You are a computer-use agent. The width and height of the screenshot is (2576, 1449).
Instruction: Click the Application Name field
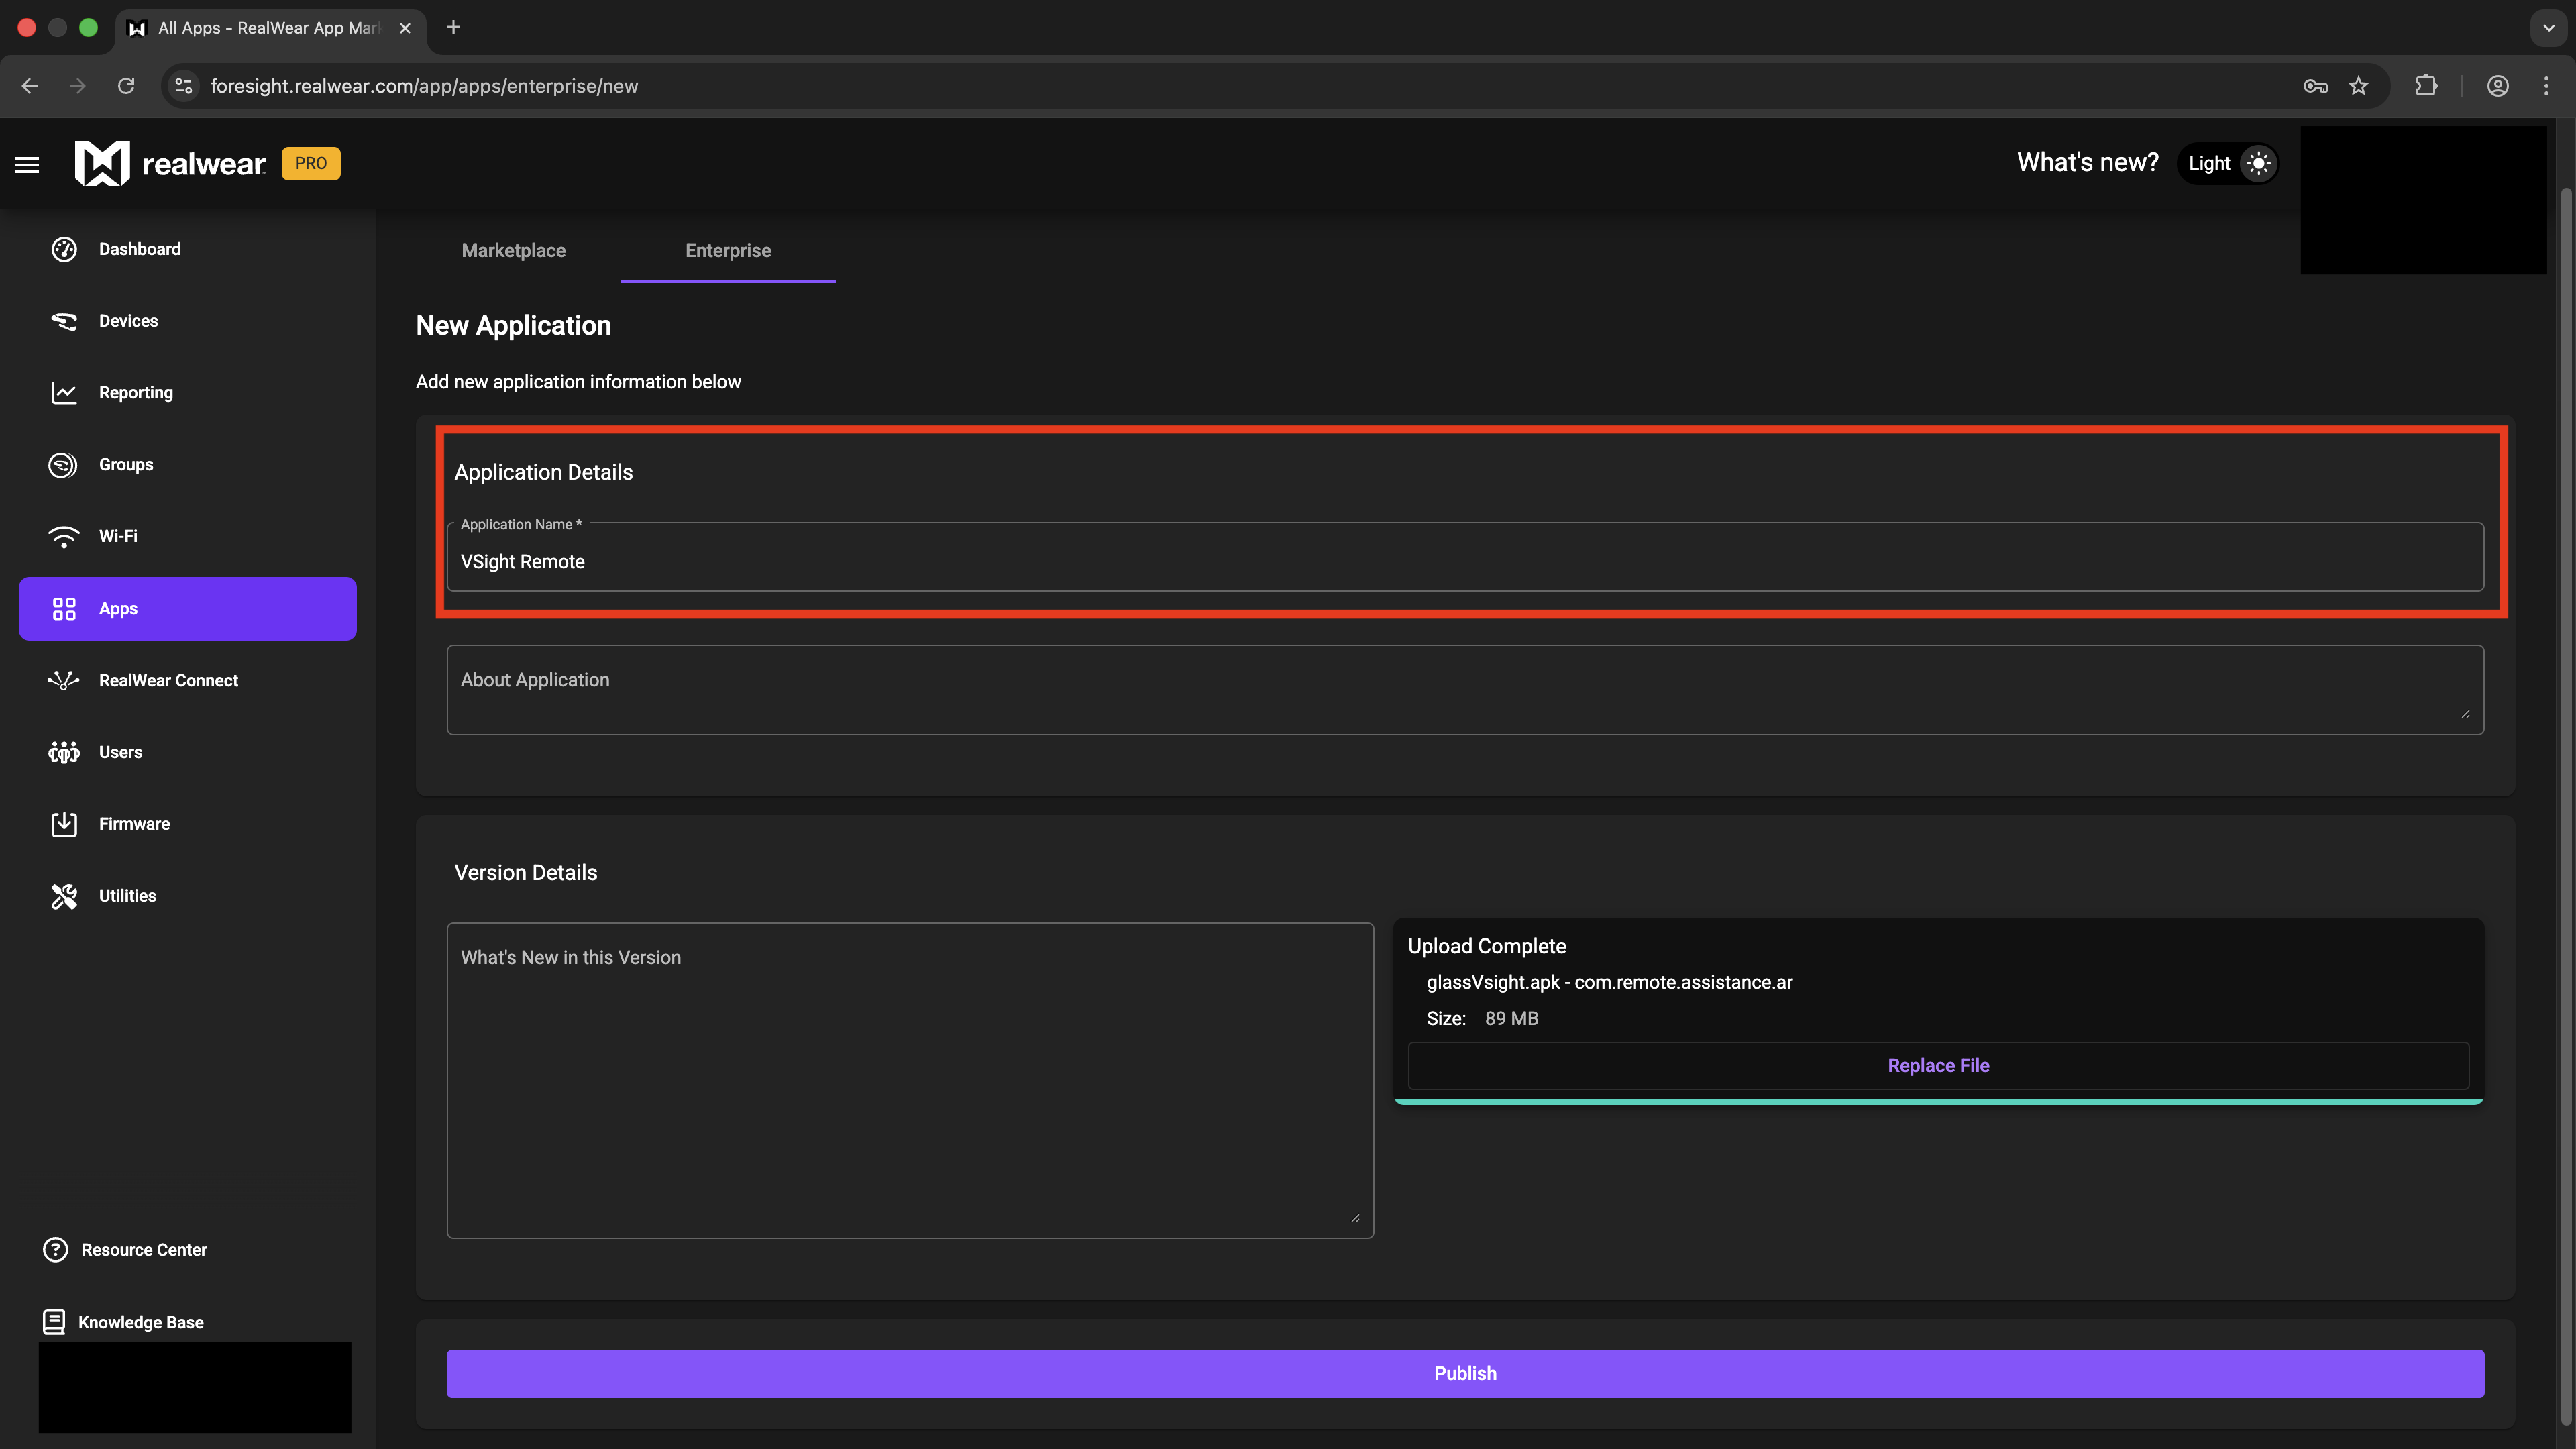pos(1465,558)
